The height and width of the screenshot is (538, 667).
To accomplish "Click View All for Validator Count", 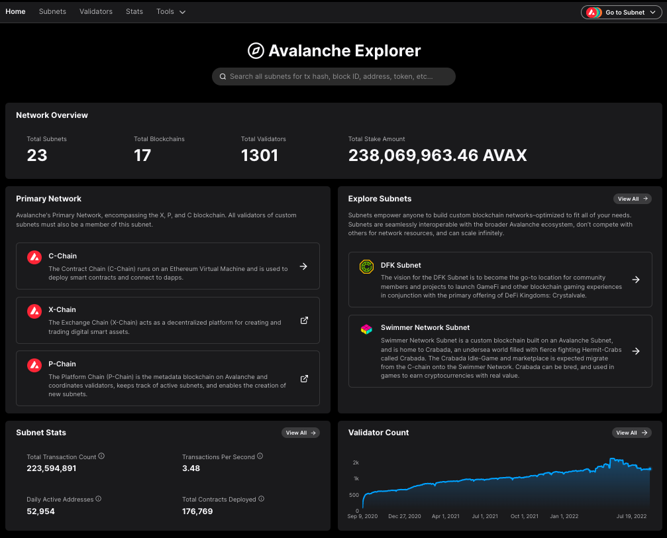I will click(632, 433).
